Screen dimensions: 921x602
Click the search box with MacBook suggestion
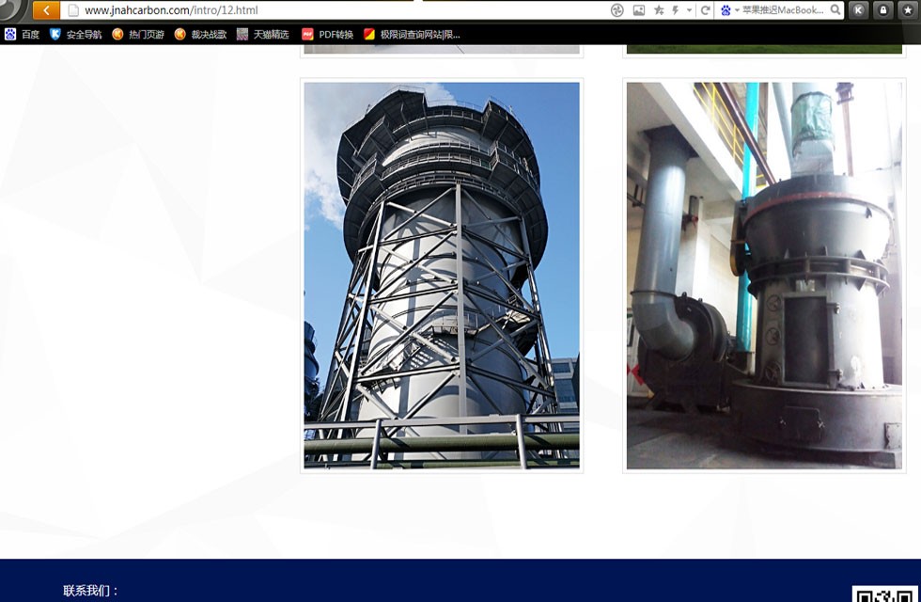(782, 10)
